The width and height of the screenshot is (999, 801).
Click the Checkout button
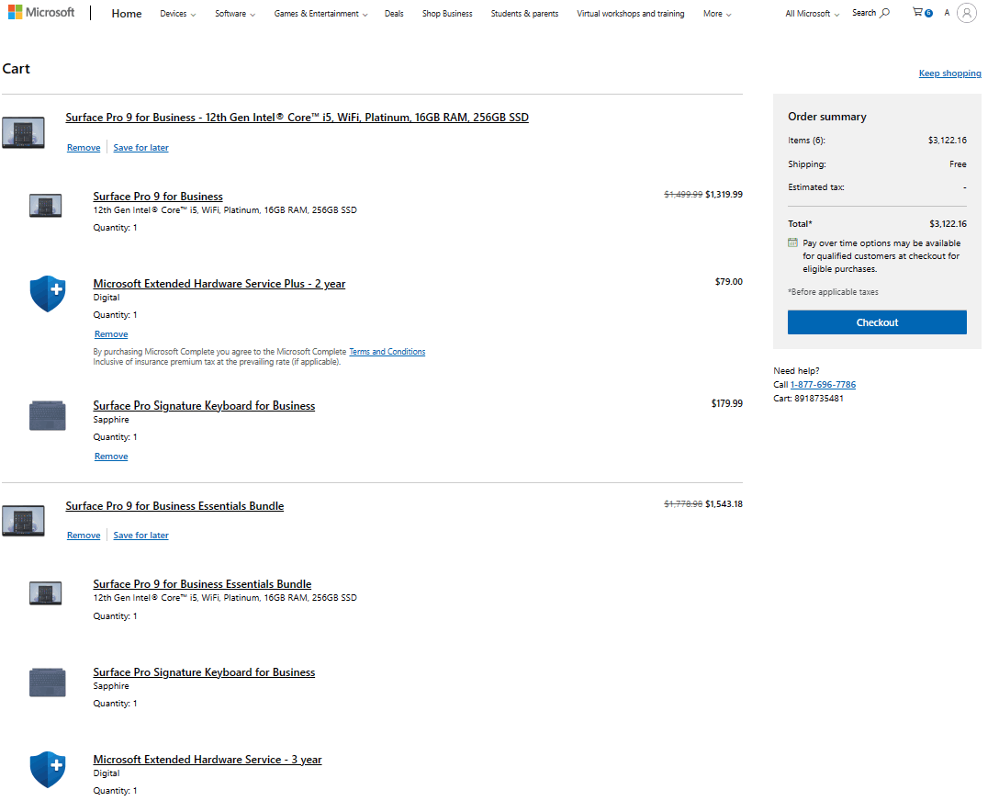(x=876, y=322)
